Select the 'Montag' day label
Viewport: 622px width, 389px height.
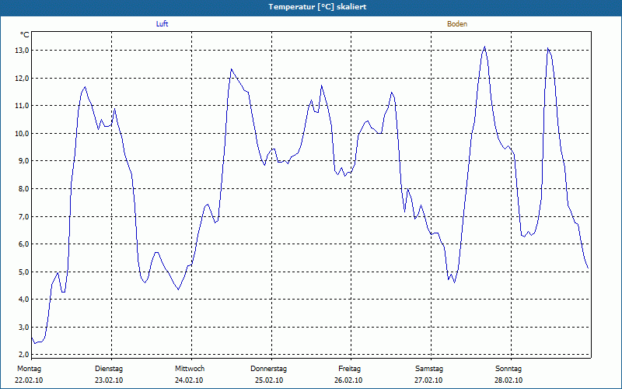(x=29, y=369)
